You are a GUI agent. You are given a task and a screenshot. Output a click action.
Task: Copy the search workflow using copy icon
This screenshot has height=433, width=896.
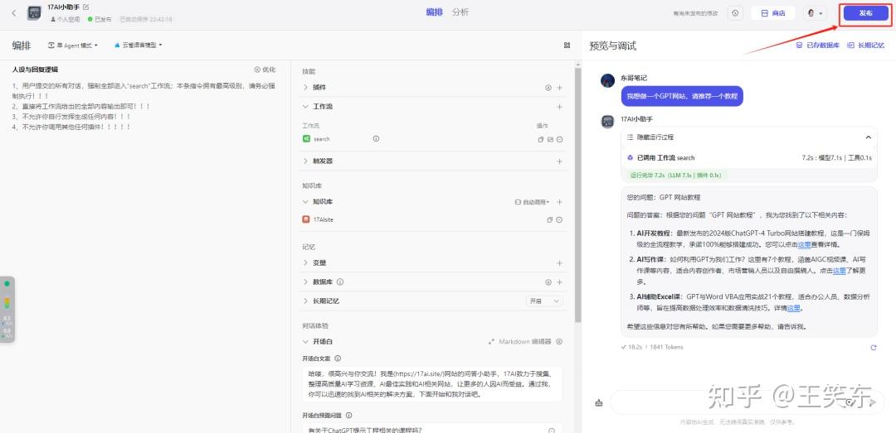pos(541,139)
